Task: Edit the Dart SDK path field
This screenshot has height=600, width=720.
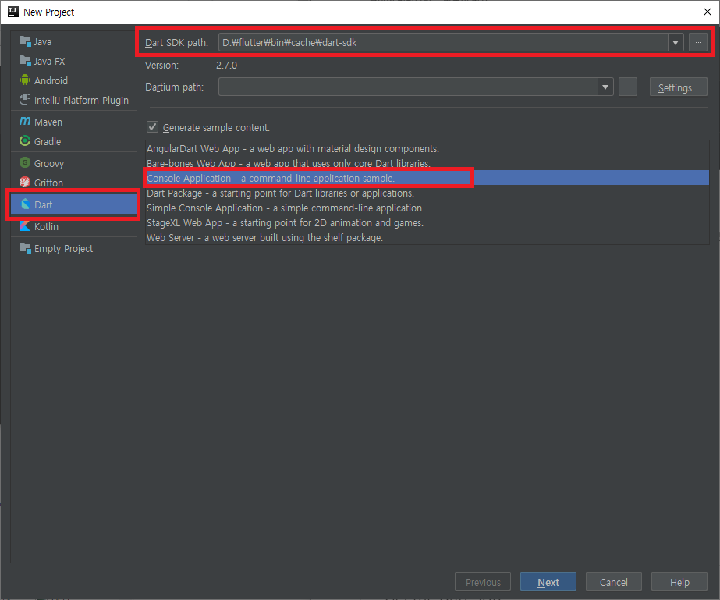Action: click(x=443, y=42)
